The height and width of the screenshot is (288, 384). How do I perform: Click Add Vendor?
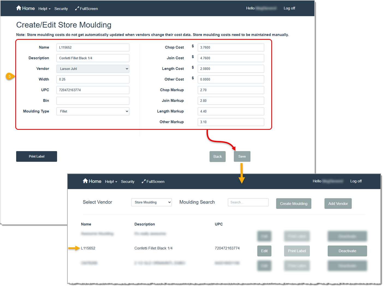(x=338, y=203)
